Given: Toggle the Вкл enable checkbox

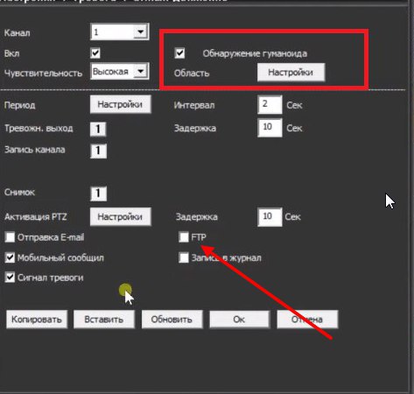Looking at the screenshot, I should click(95, 53).
